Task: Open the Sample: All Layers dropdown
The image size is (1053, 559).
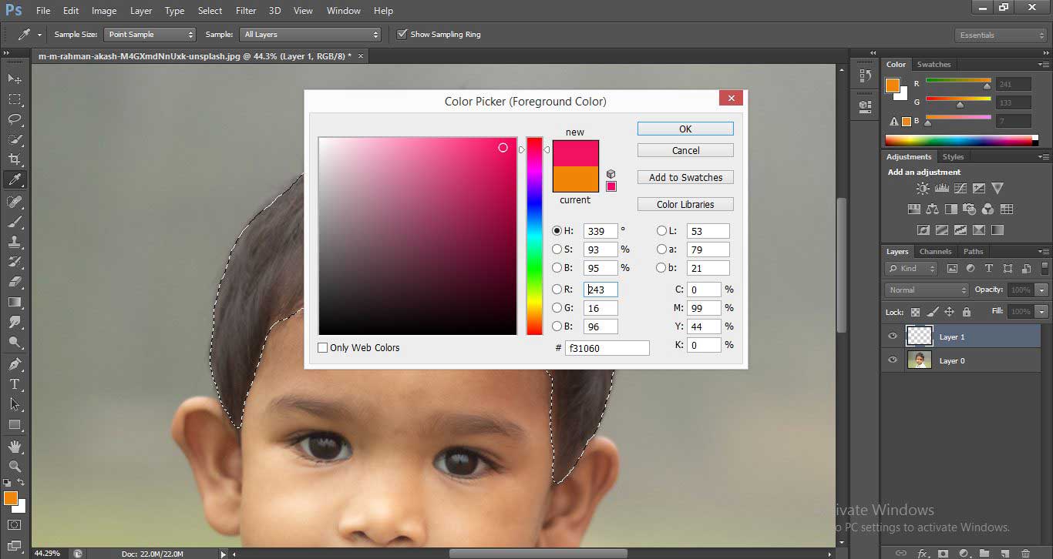Action: 310,34
